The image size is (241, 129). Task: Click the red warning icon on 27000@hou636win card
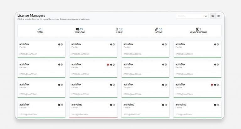tap(212, 85)
